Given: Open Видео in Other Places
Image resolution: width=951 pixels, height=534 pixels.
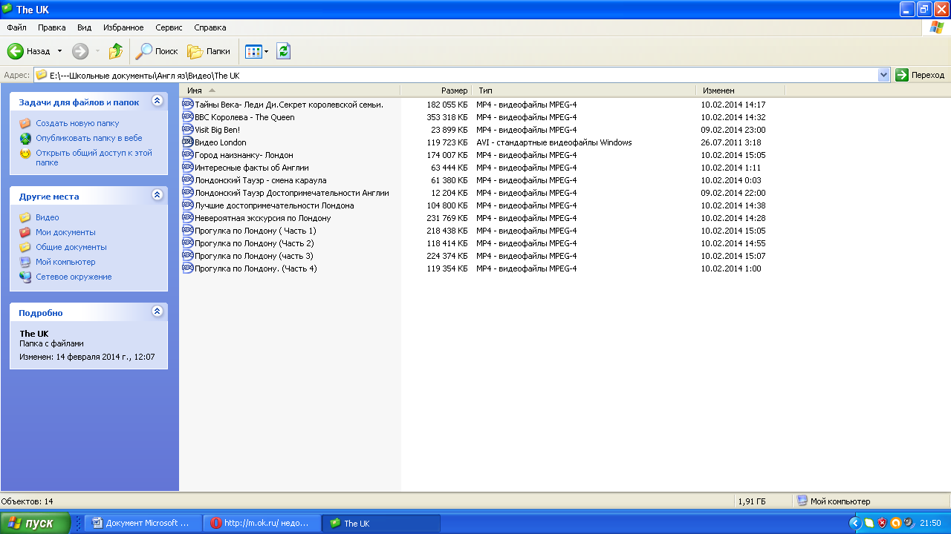Looking at the screenshot, I should pyautogui.click(x=48, y=217).
